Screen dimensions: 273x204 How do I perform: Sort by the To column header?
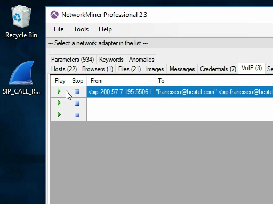pos(213,81)
